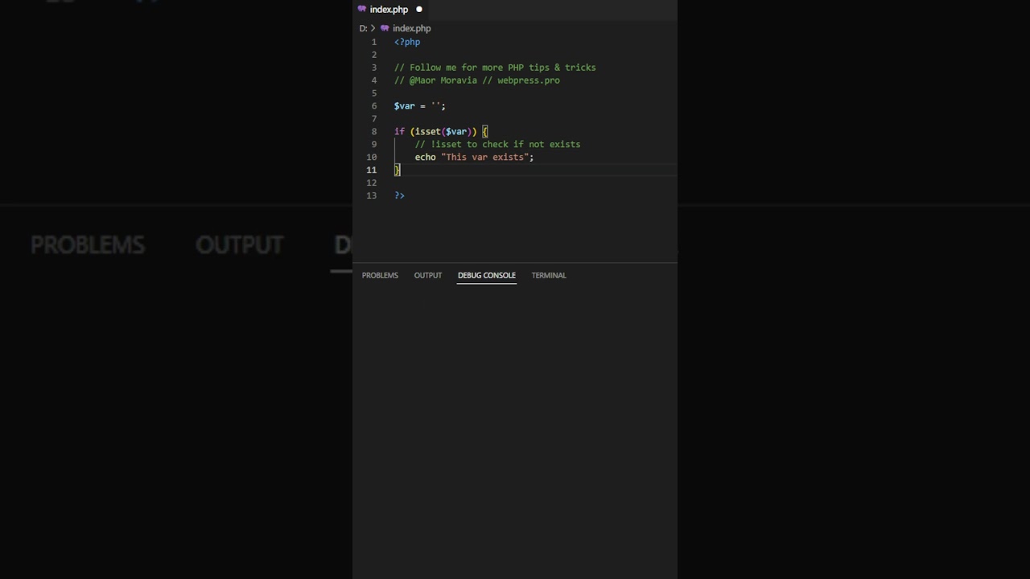
Task: Click the 'if' keyword on line 8
Action: (399, 132)
